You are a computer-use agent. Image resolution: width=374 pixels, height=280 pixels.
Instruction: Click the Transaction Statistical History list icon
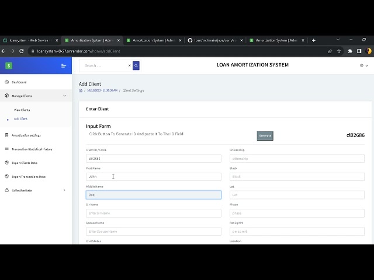pos(6,149)
